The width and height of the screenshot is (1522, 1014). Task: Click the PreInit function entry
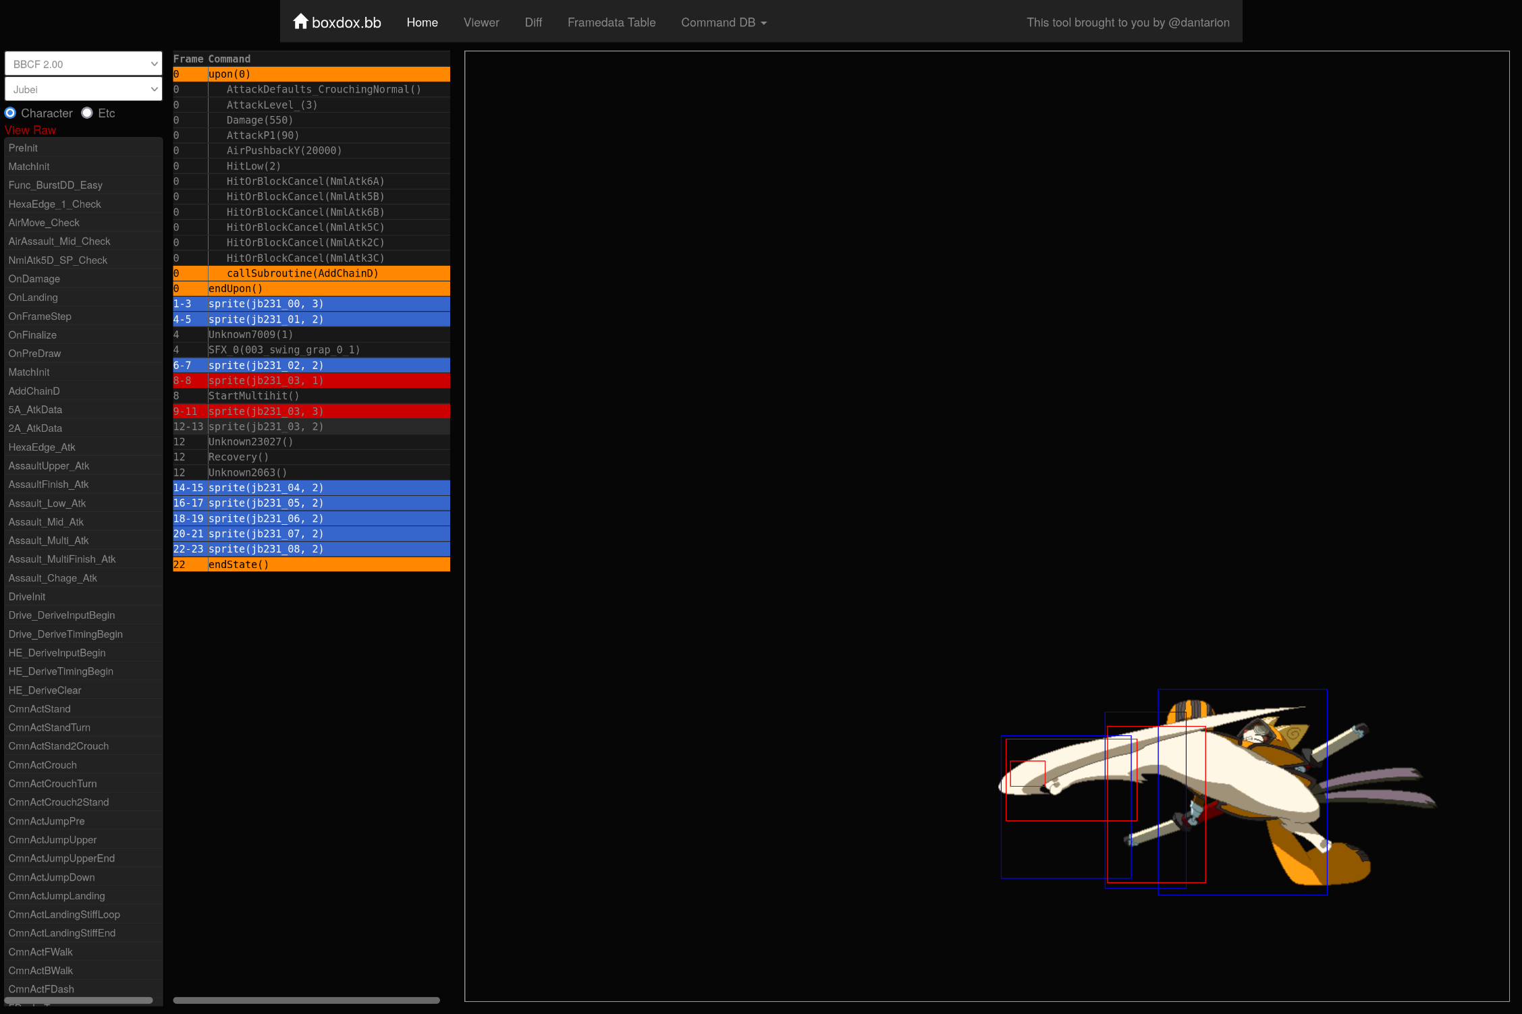(24, 147)
